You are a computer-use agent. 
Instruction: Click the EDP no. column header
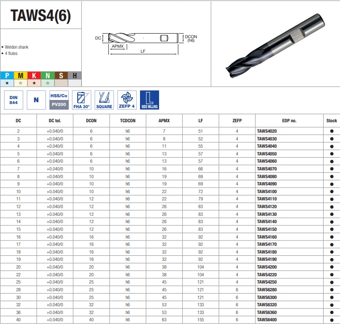click(289, 121)
